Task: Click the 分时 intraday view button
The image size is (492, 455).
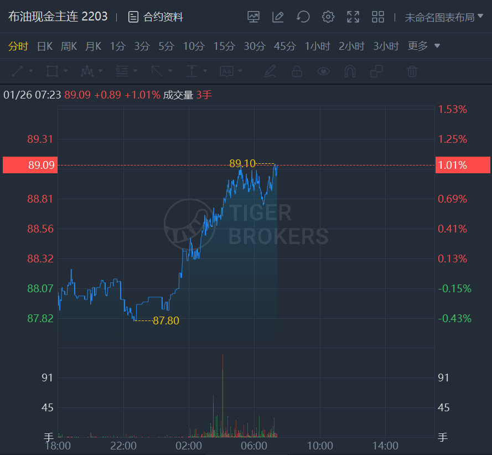Action: coord(18,46)
